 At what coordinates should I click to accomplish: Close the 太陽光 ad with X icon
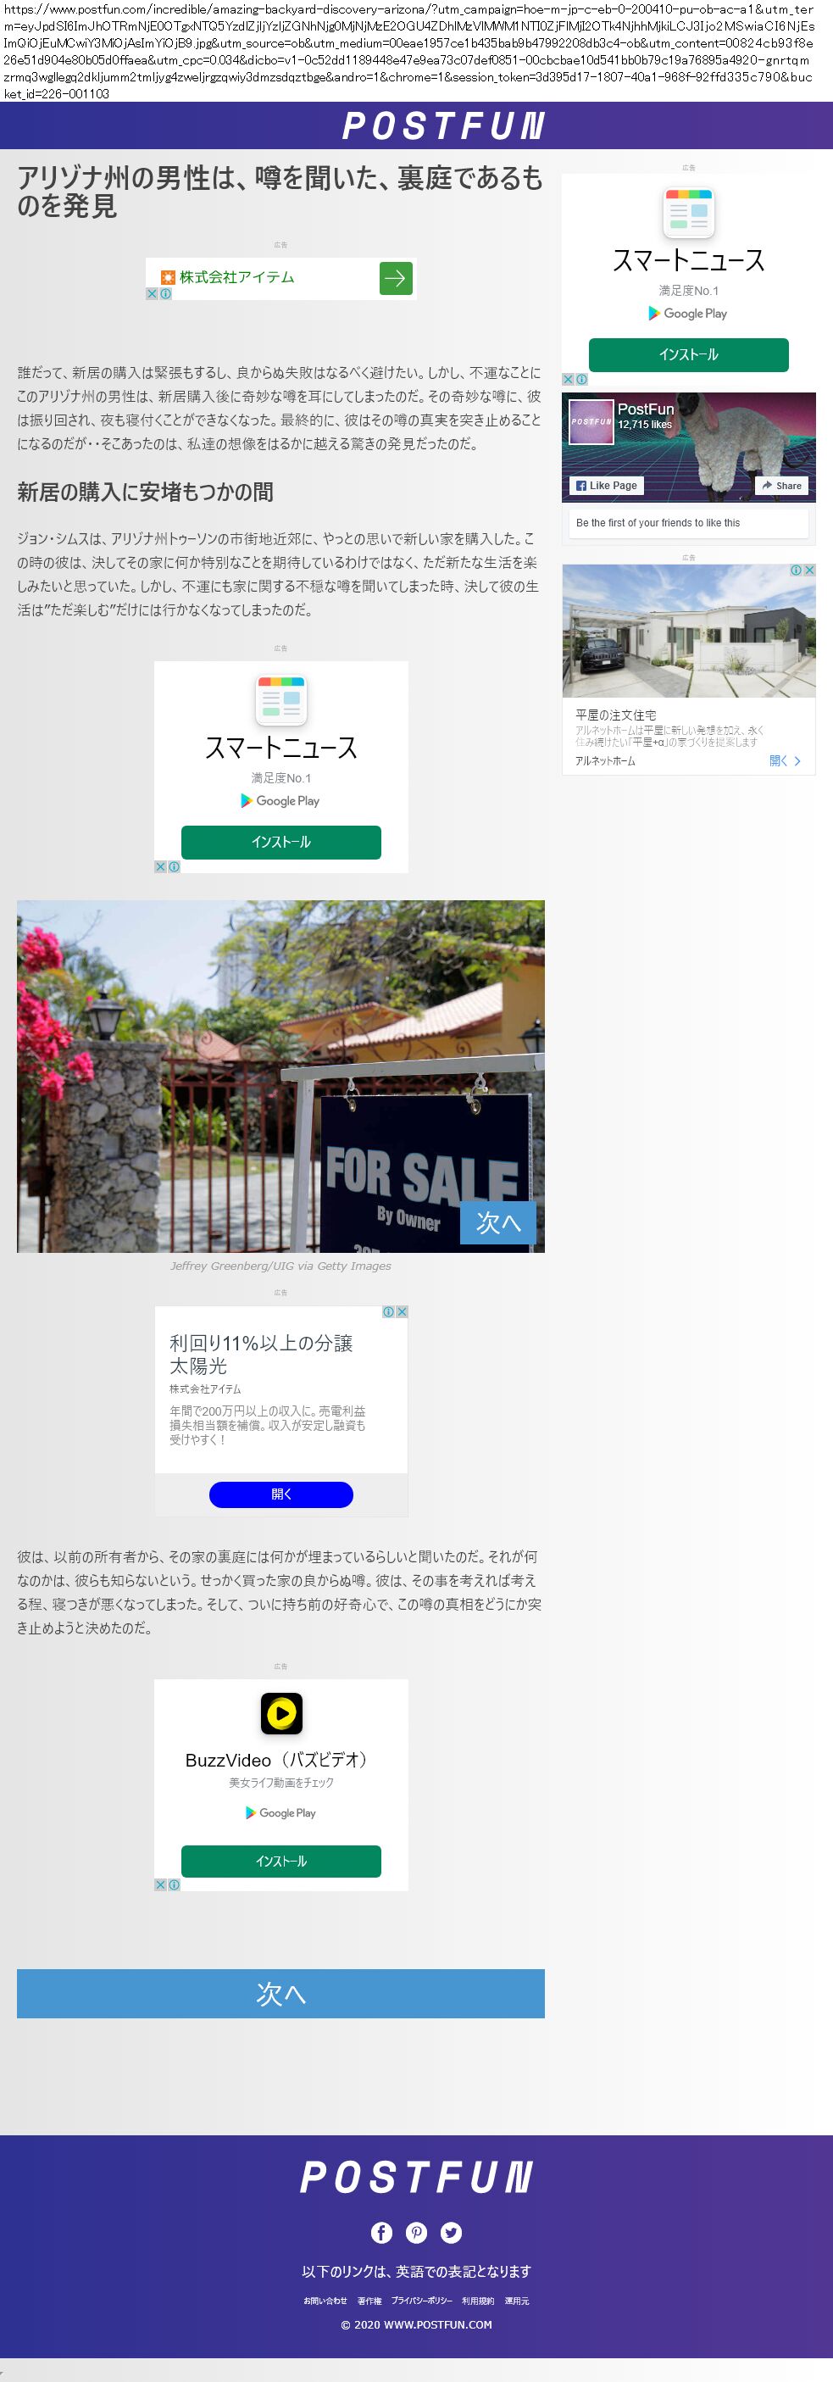click(x=401, y=1312)
